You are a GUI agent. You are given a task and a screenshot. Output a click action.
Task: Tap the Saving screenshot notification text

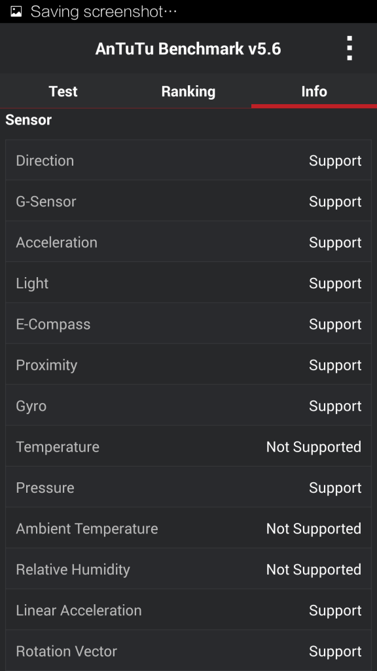point(104,12)
